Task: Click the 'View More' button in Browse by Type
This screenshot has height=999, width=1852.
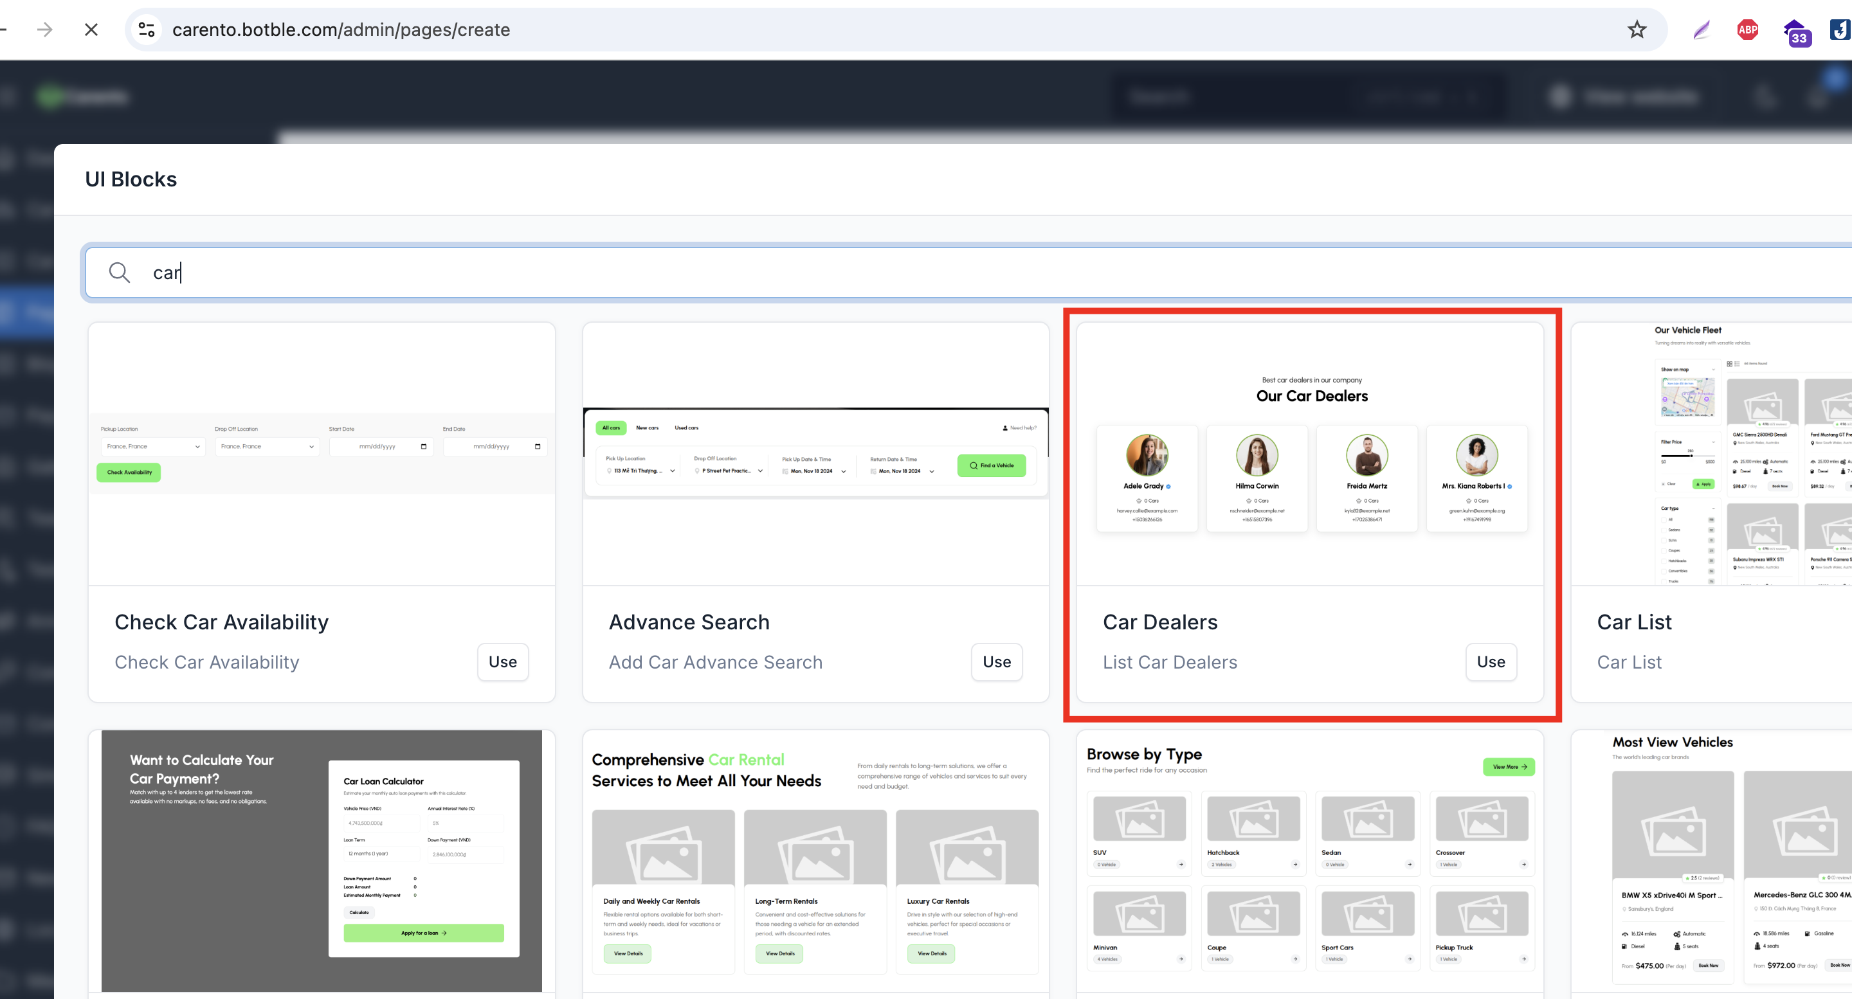Action: [x=1509, y=767]
